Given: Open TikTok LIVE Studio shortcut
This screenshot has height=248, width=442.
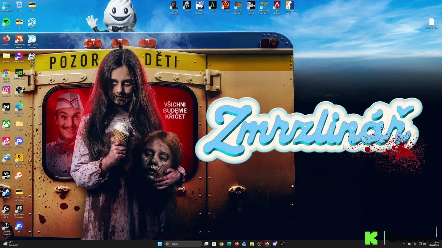Looking at the screenshot, I should coord(6,143).
